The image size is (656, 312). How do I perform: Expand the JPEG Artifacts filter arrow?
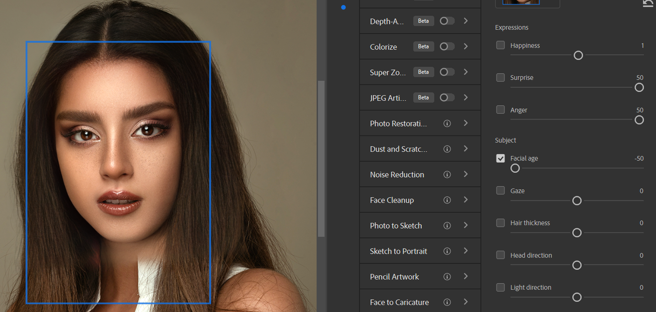(466, 97)
